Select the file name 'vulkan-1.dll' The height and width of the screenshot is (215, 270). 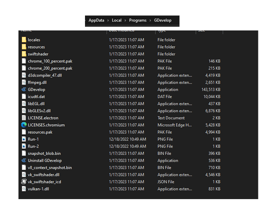coord(38,189)
